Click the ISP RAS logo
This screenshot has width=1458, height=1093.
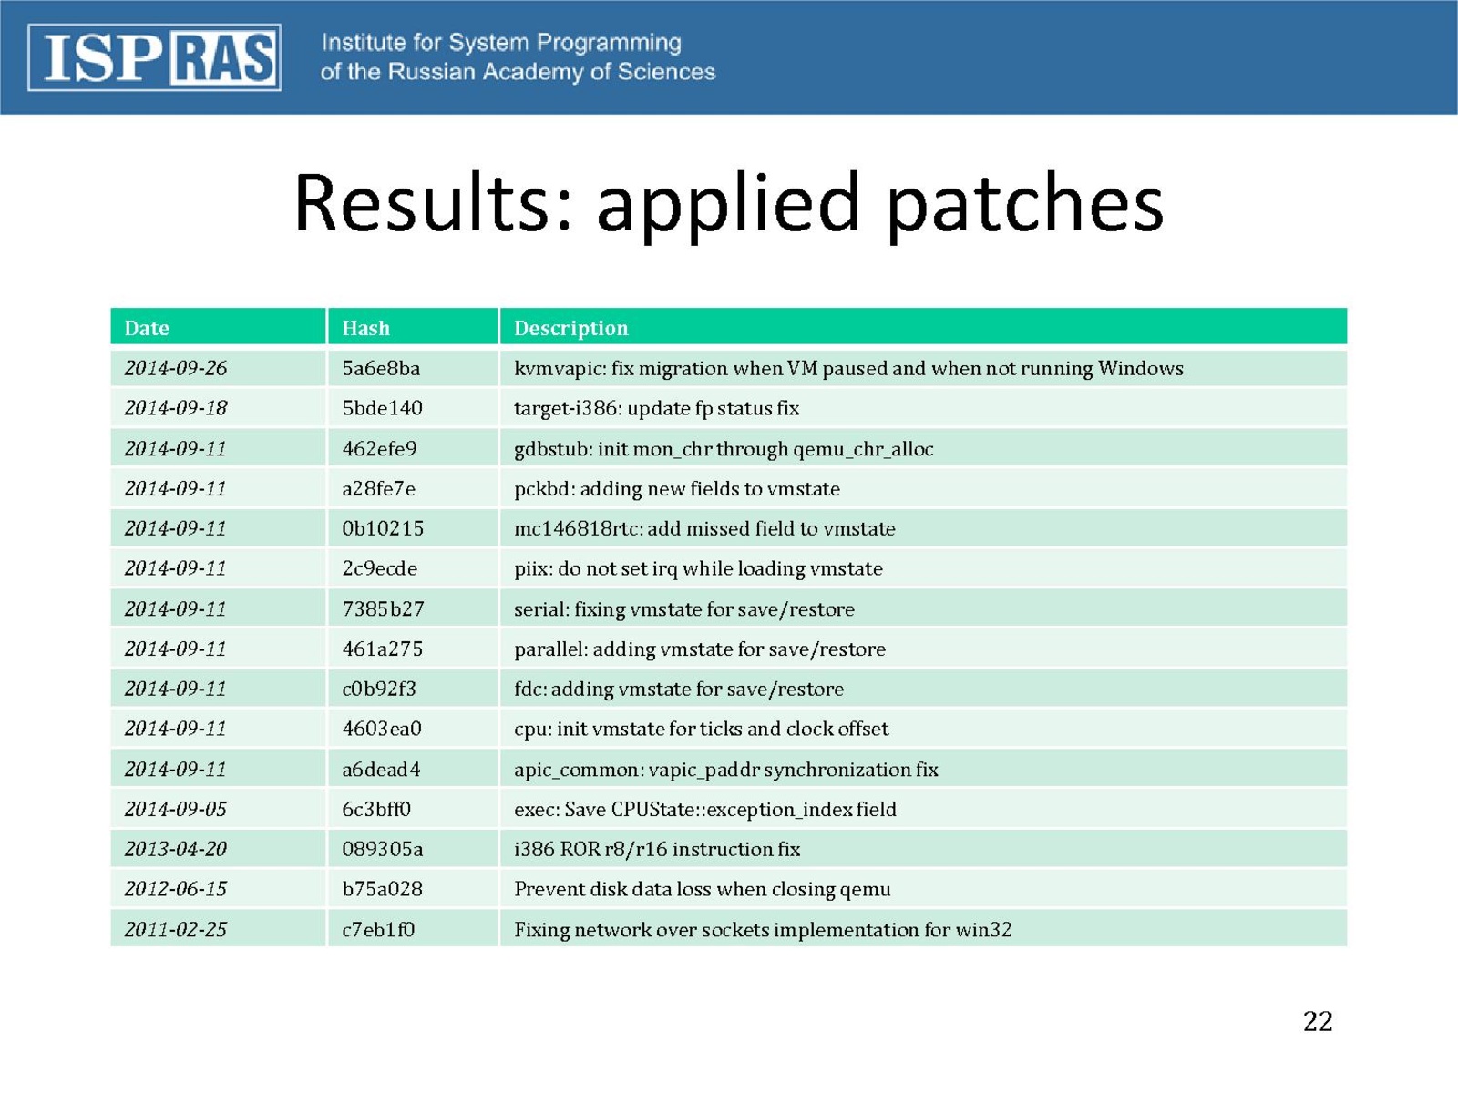tap(154, 57)
